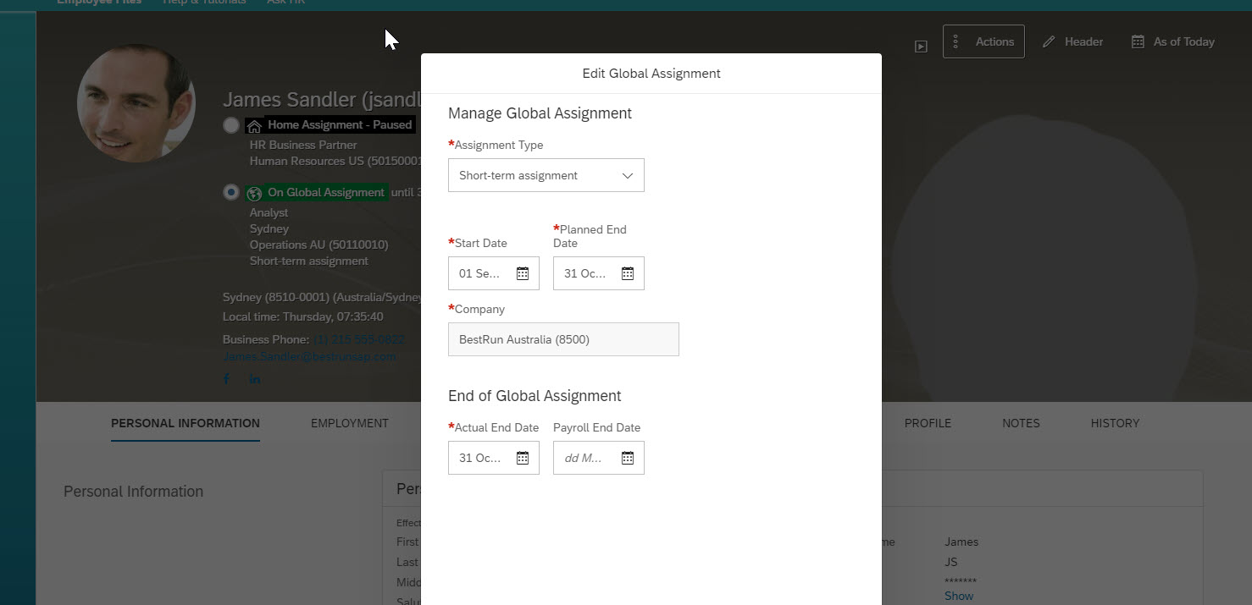The image size is (1252, 605).
Task: Click the Show link in personal information
Action: [x=959, y=596]
